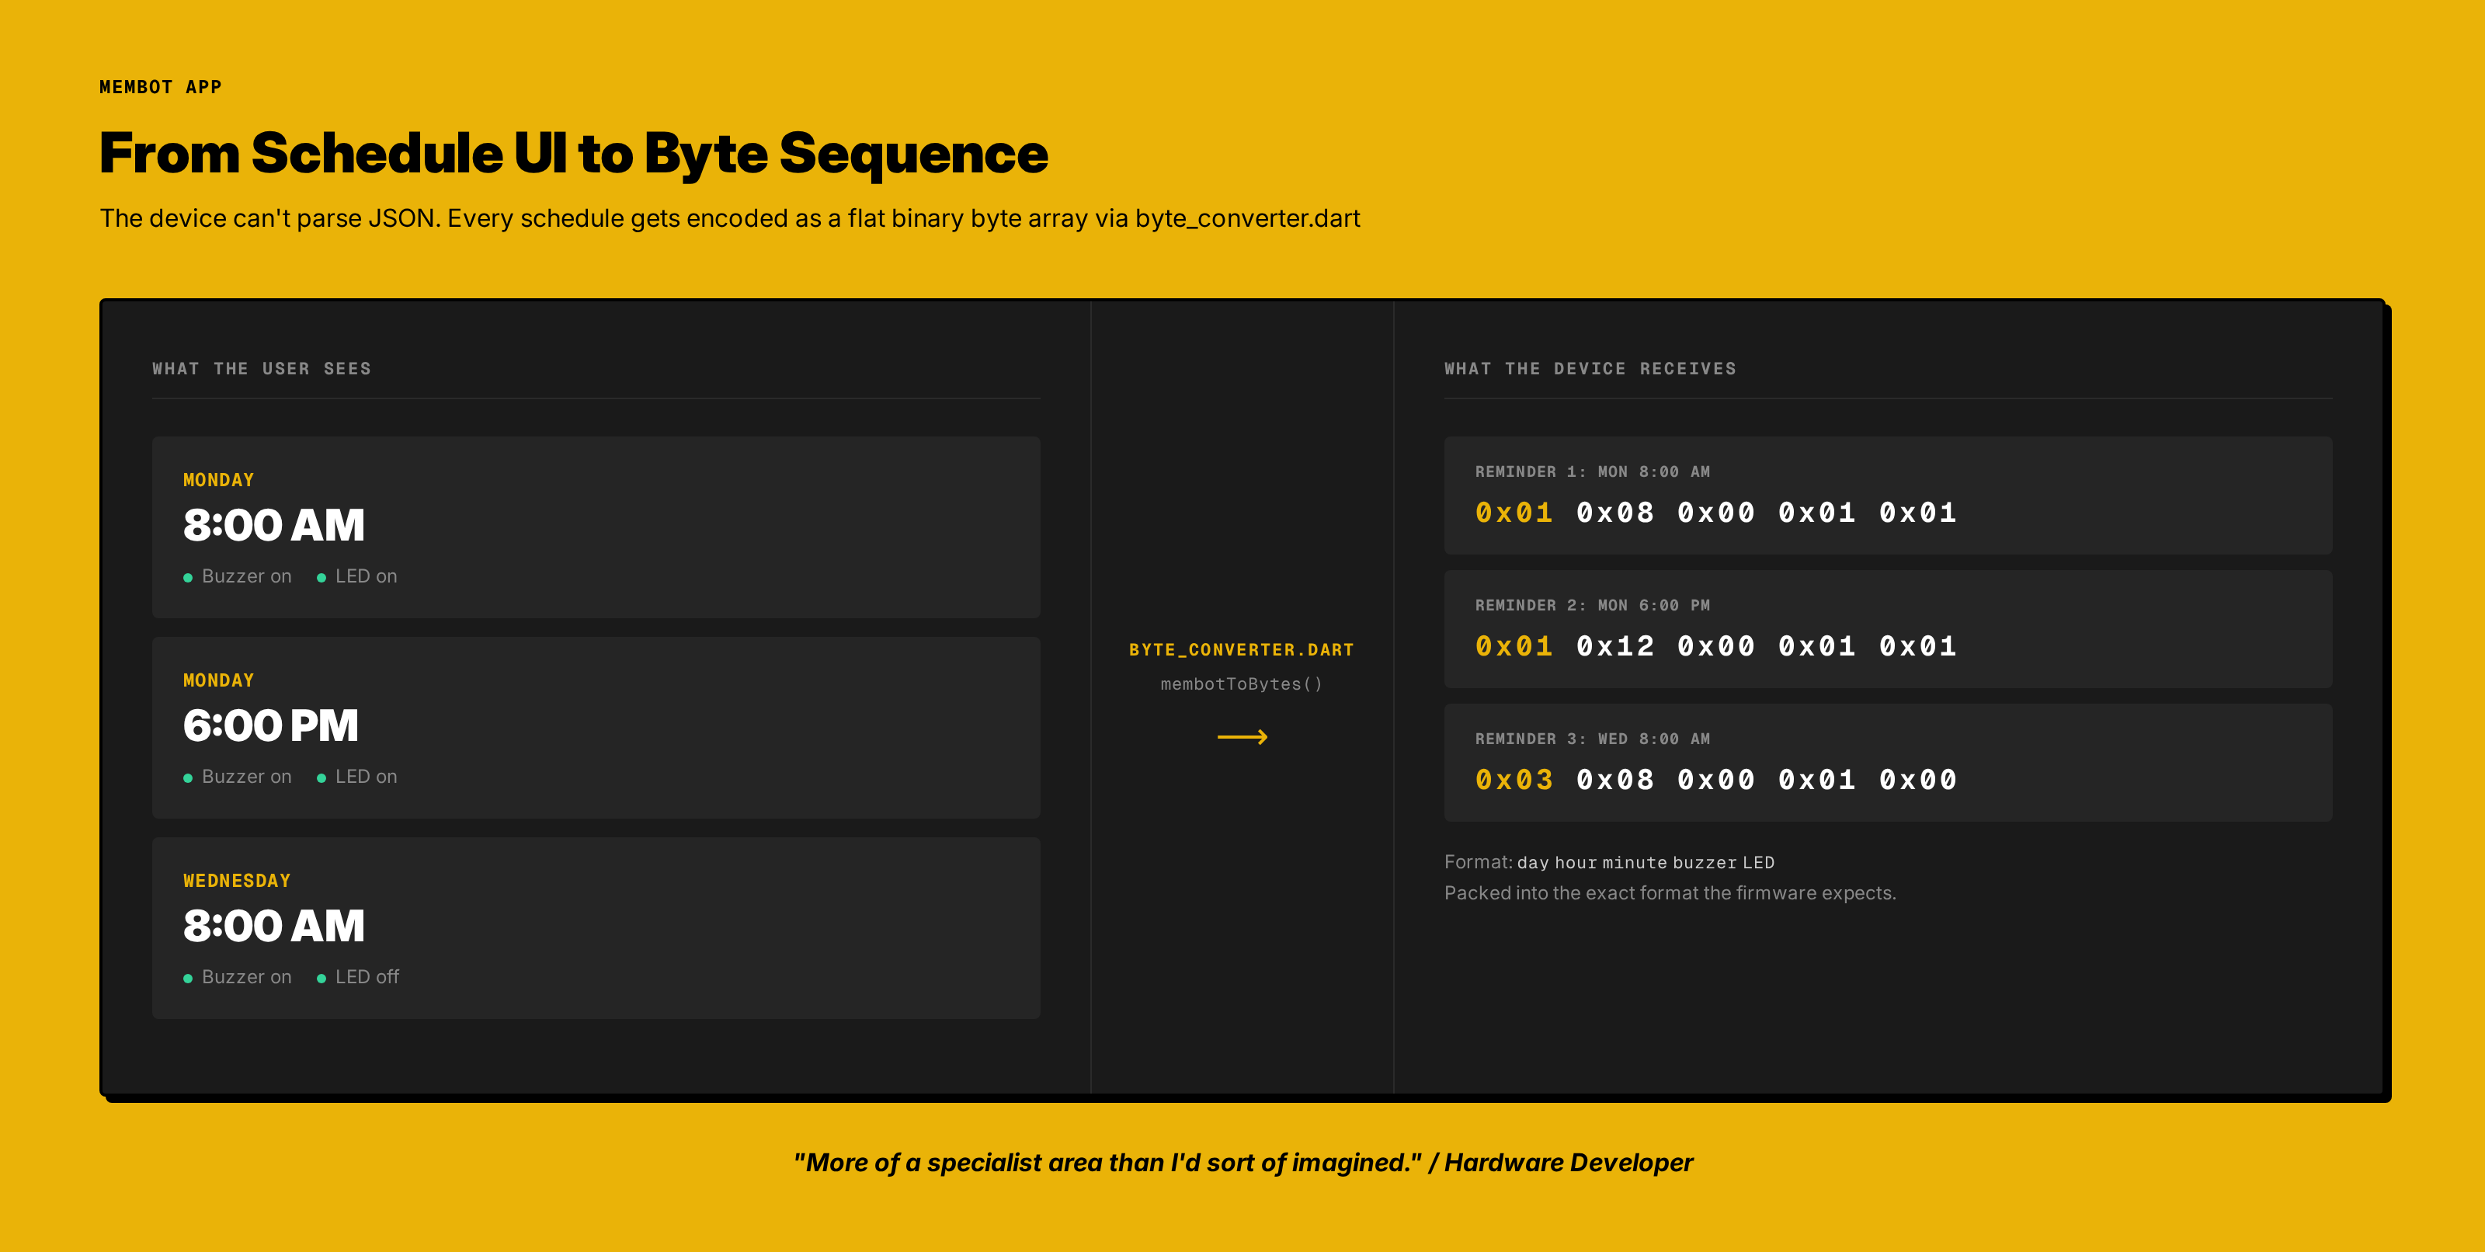The height and width of the screenshot is (1252, 2485).
Task: Click the 'From Schedule UI to Byte Sequence' heading
Action: pos(573,153)
